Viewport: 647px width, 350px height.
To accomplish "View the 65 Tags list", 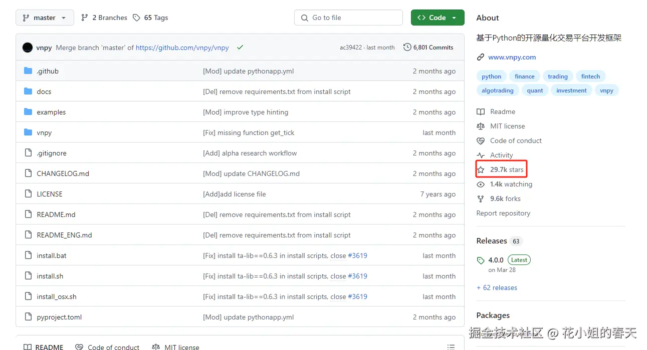I will tap(150, 17).
